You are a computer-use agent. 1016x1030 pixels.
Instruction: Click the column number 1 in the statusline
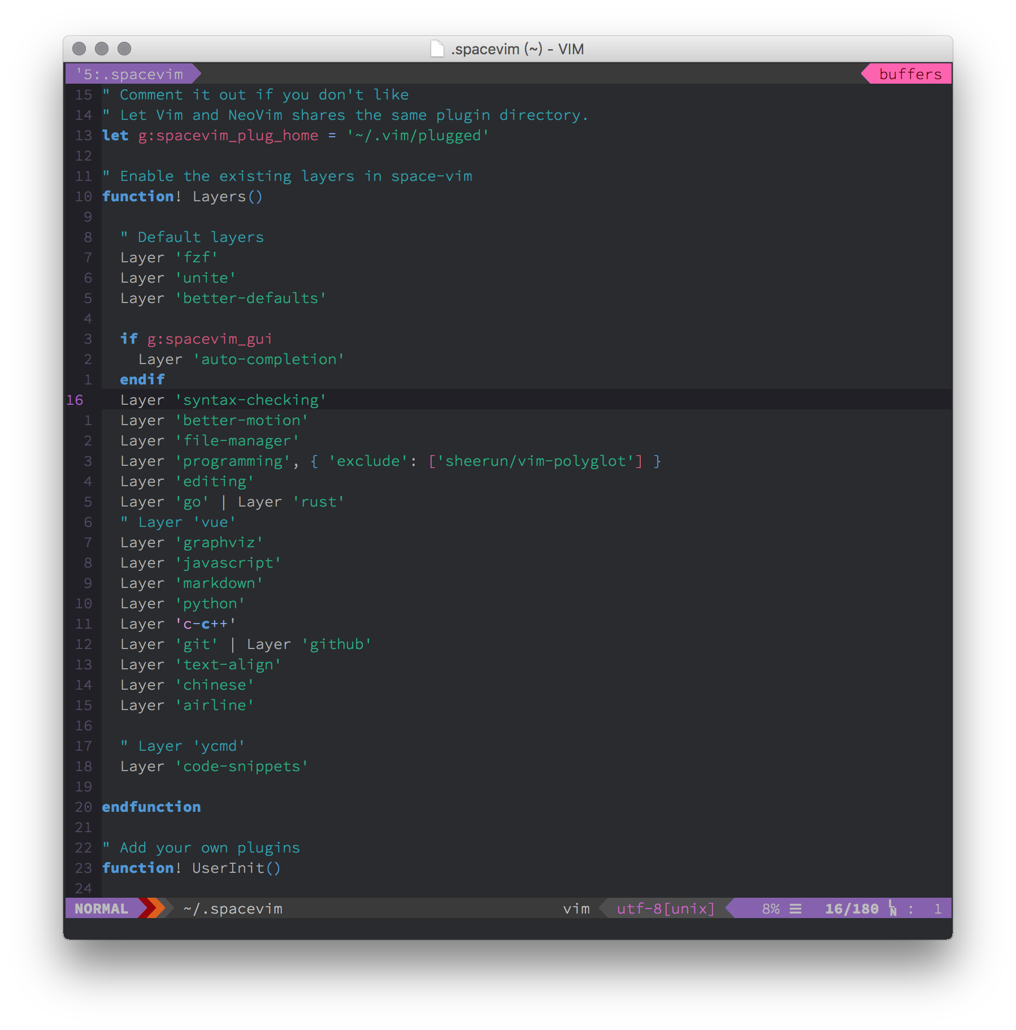coord(937,908)
